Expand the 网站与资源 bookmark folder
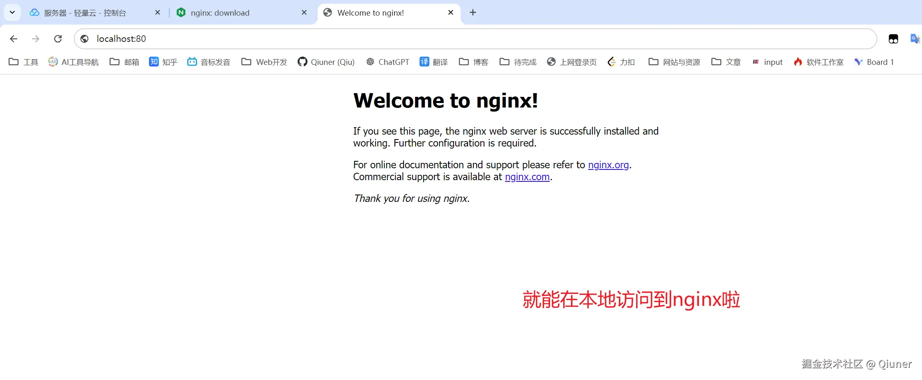This screenshot has height=380, width=922. click(x=674, y=62)
